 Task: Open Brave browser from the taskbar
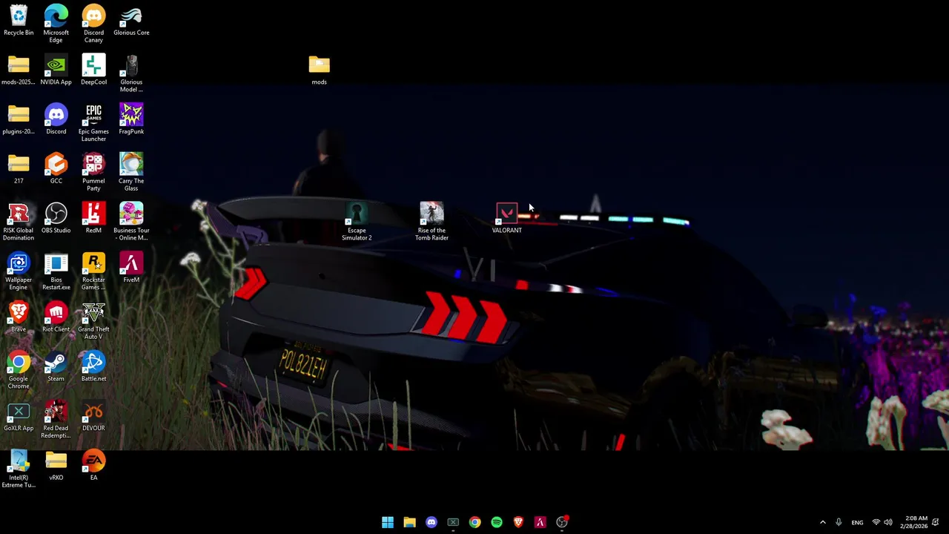518,522
